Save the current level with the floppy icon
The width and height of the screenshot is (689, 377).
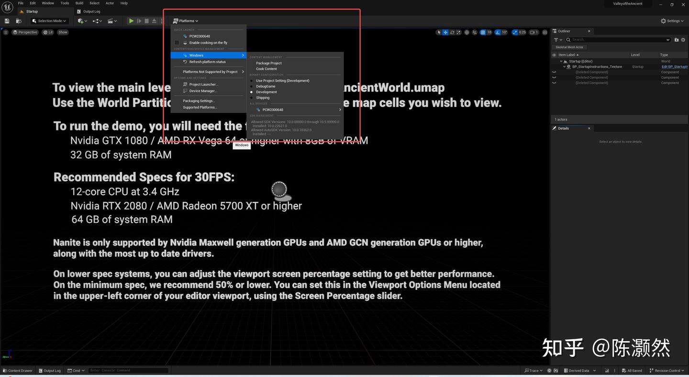(x=7, y=21)
